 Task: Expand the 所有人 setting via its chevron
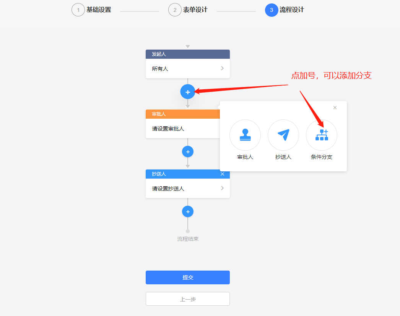[222, 68]
